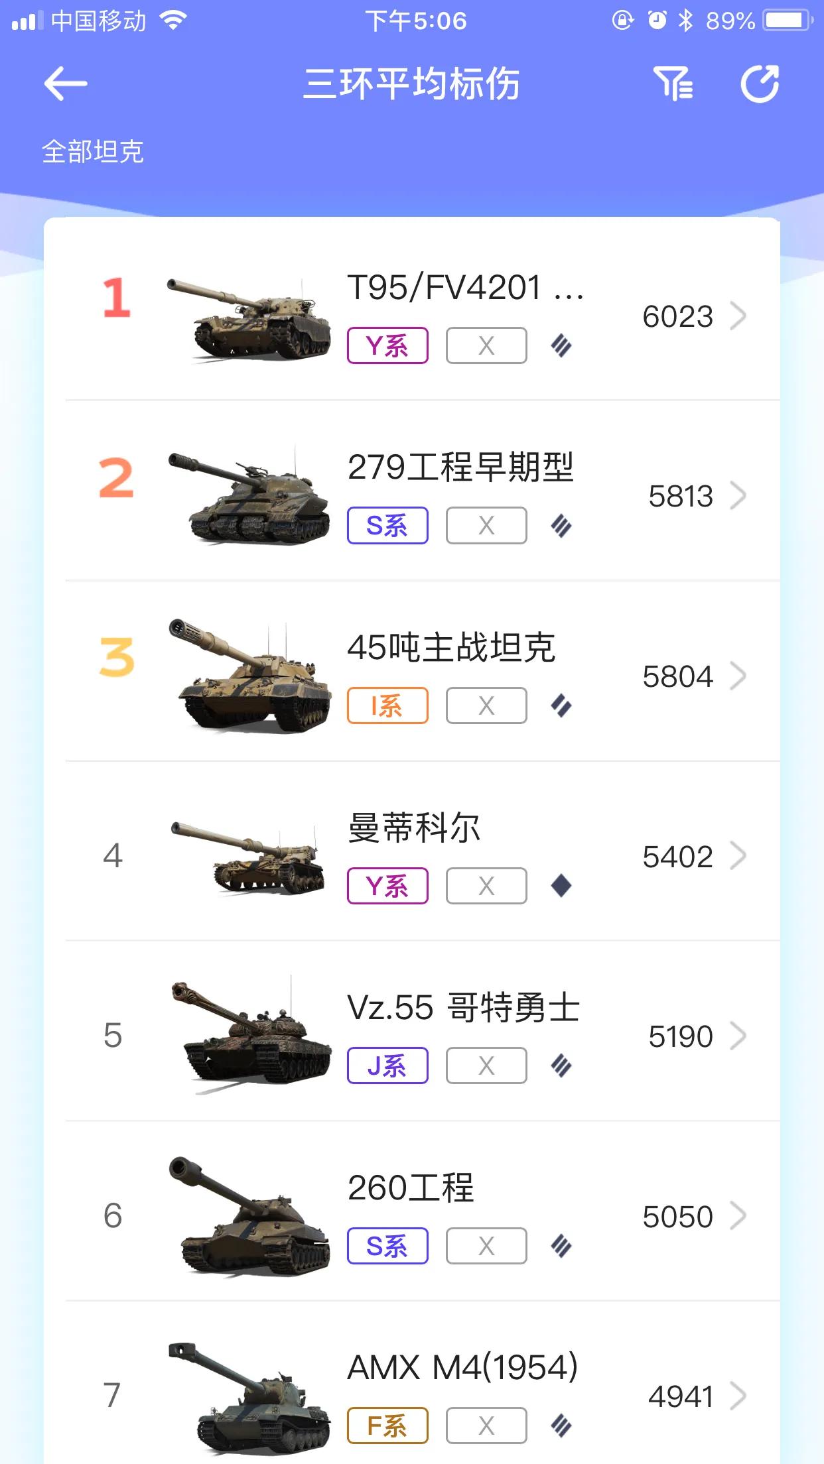Tap the diamond class icon for 曼蒂科尔
This screenshot has width=824, height=1464.
point(561,886)
